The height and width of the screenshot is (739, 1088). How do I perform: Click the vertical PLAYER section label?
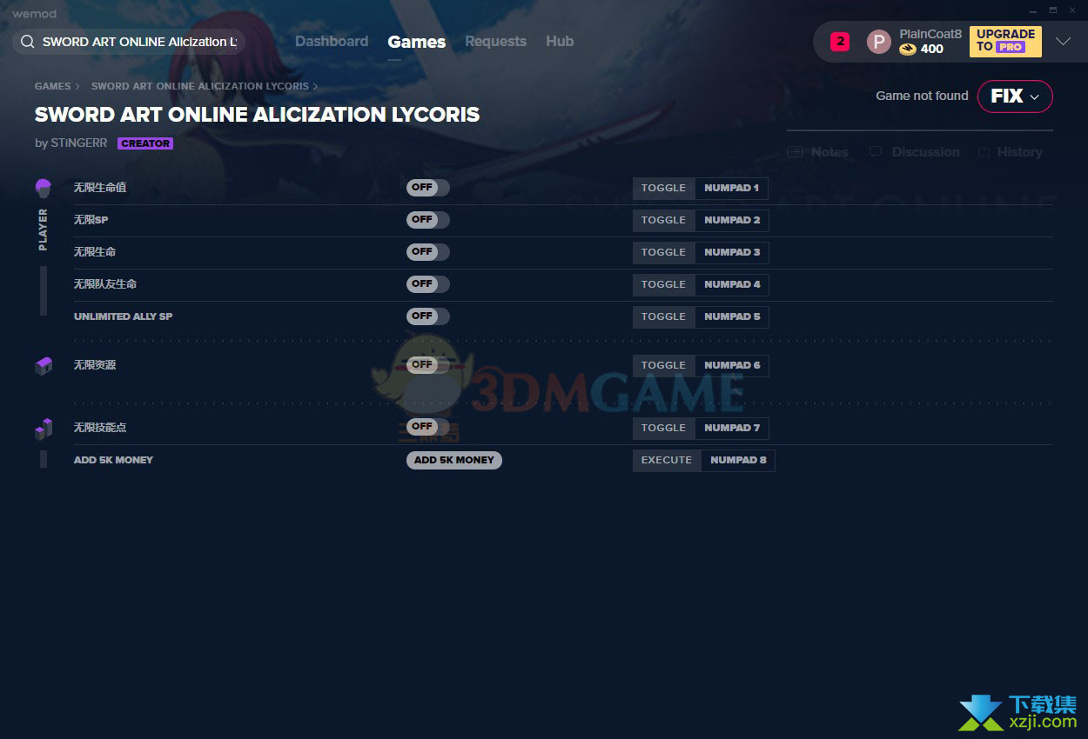(x=44, y=230)
